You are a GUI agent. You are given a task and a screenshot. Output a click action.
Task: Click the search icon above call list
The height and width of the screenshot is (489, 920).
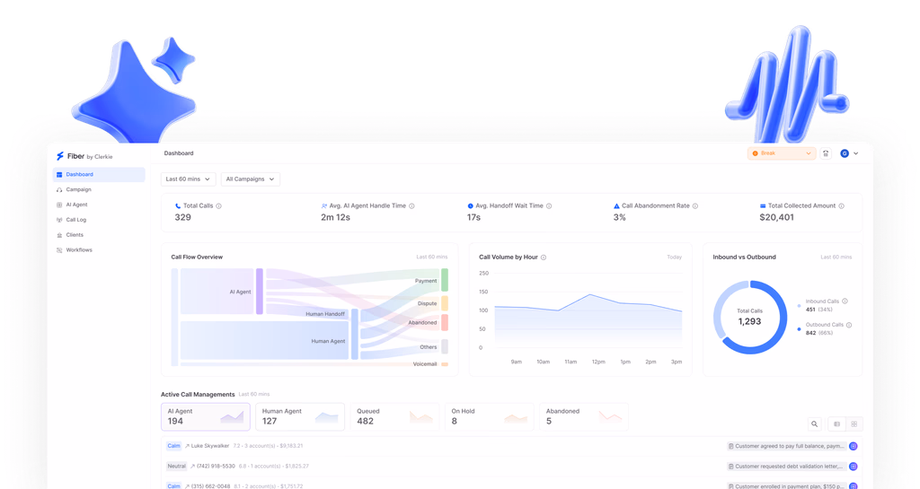point(814,424)
